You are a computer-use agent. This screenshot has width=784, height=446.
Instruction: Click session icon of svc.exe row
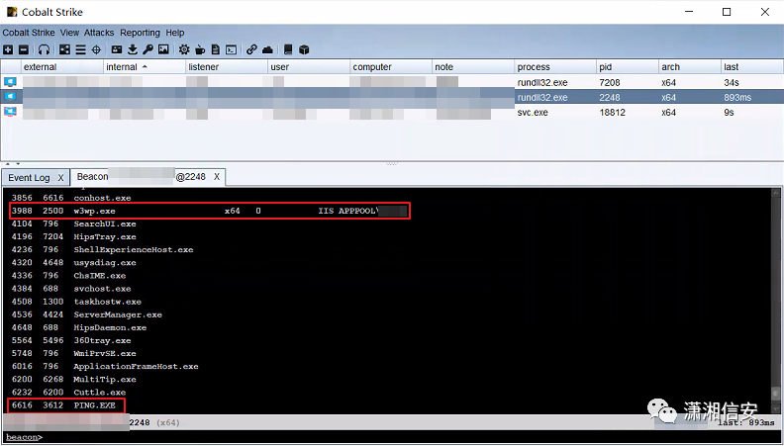point(10,112)
